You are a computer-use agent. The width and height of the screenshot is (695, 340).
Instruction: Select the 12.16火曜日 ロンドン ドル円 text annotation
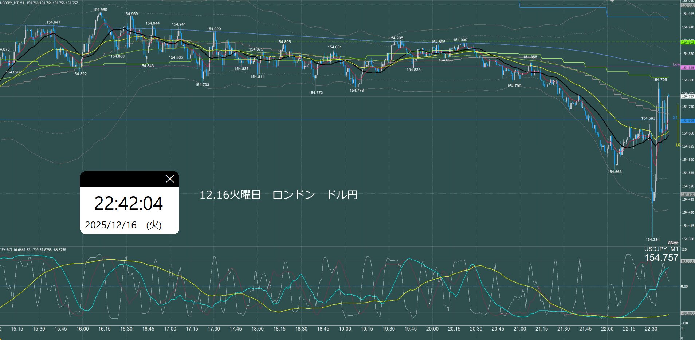[x=278, y=195]
